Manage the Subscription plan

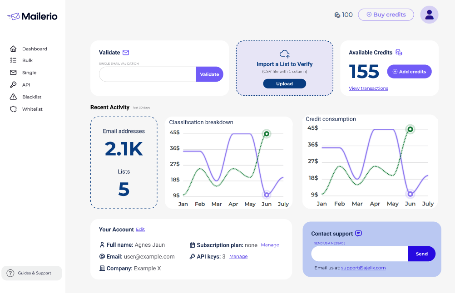click(270, 245)
